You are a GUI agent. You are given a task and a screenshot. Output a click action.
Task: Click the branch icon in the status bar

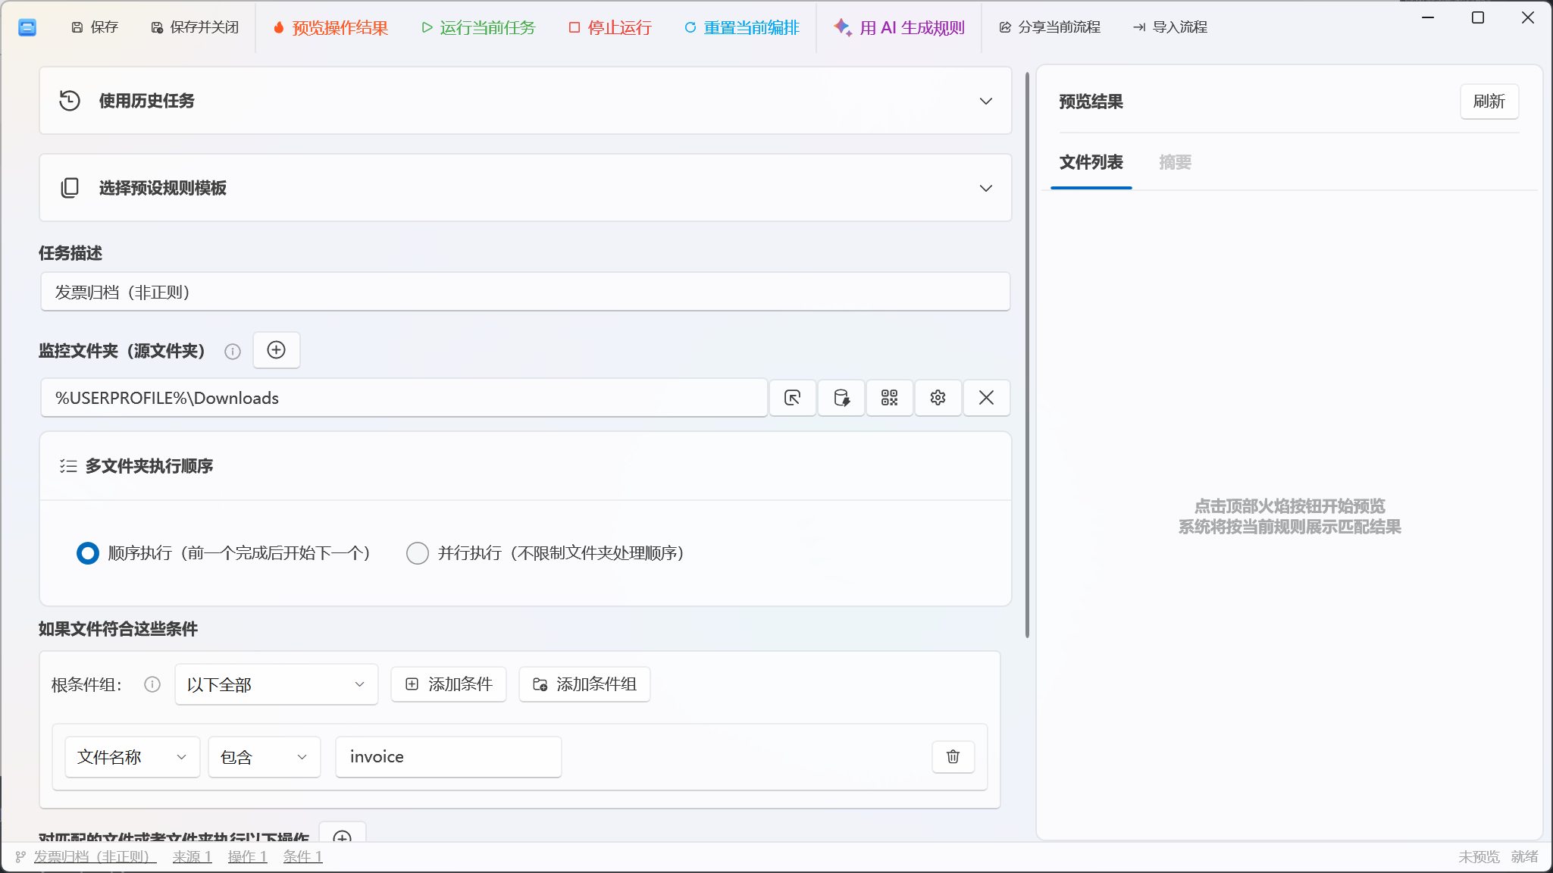pos(20,857)
